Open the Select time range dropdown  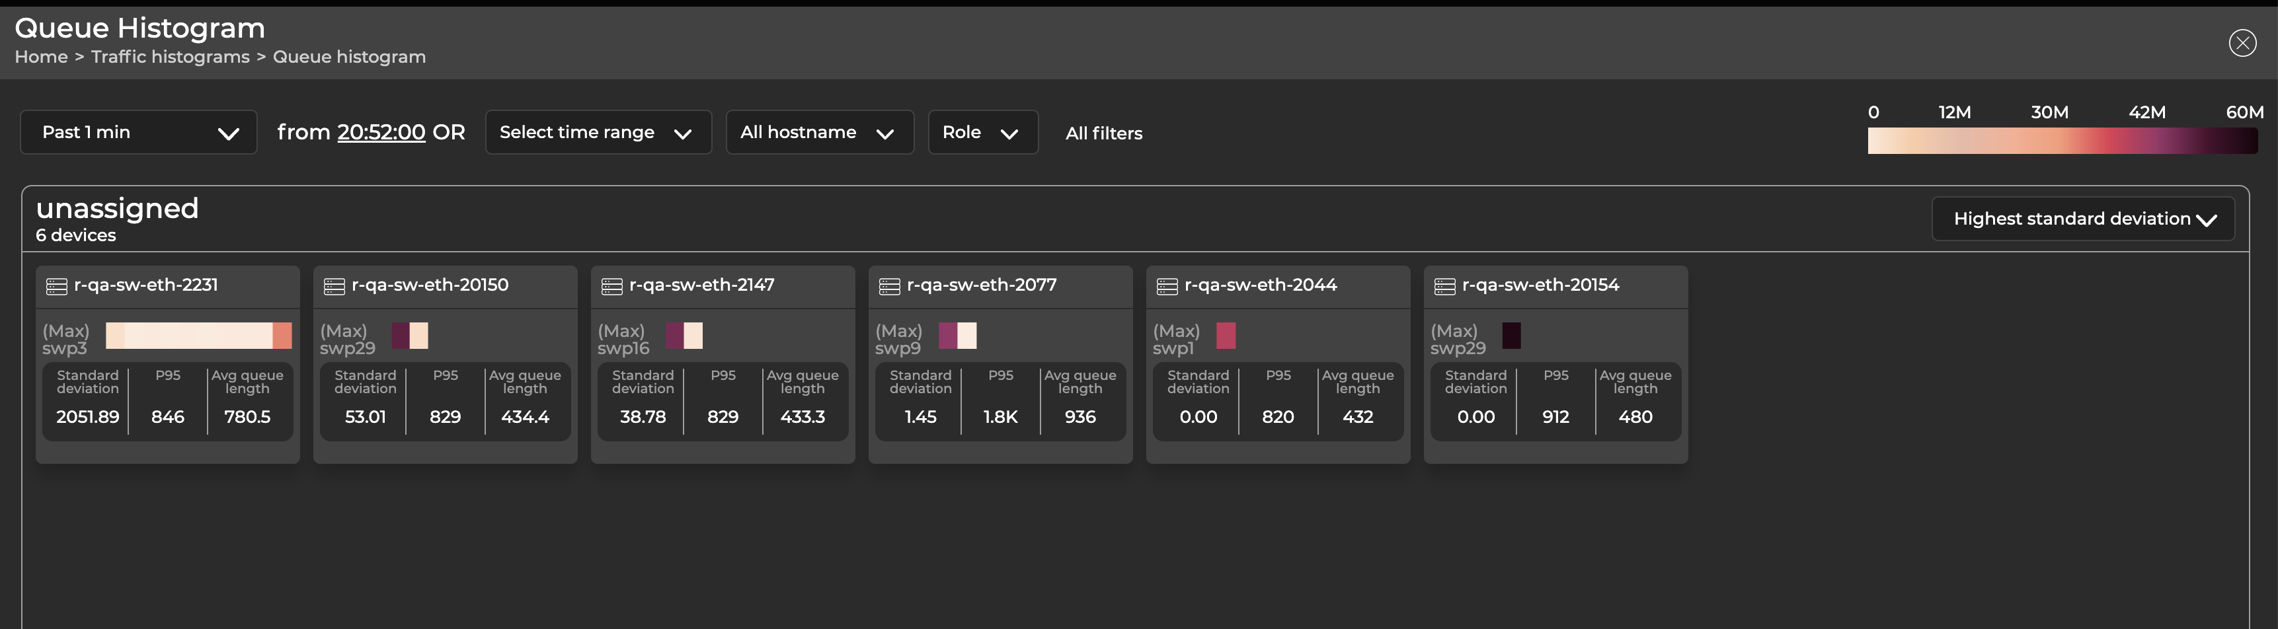[x=598, y=131]
